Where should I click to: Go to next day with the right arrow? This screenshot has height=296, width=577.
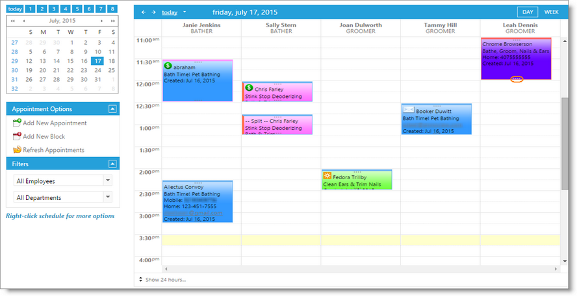pos(153,12)
